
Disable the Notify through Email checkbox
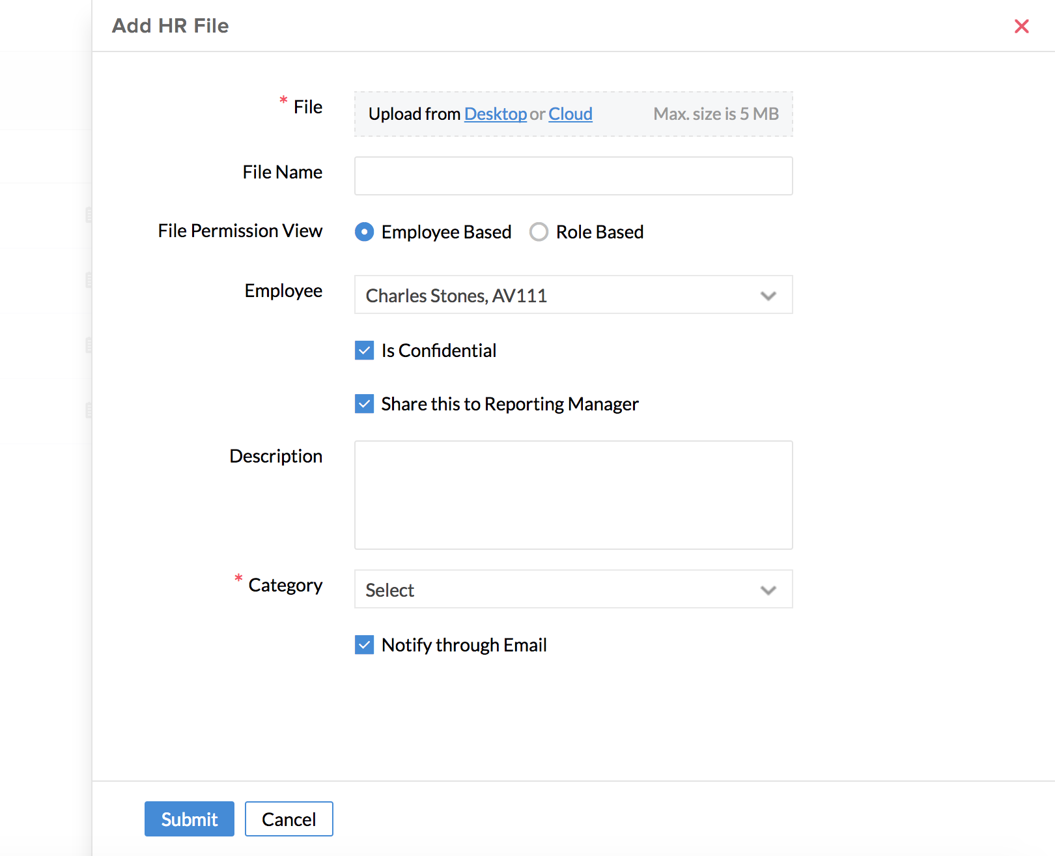click(x=365, y=645)
